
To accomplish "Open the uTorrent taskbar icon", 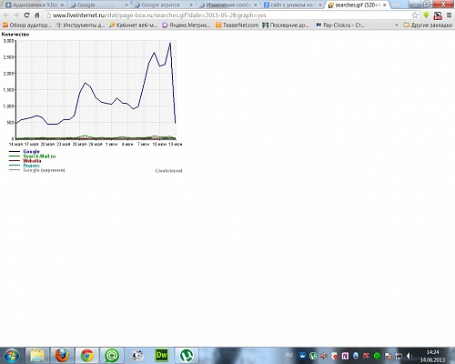I will coord(187,355).
